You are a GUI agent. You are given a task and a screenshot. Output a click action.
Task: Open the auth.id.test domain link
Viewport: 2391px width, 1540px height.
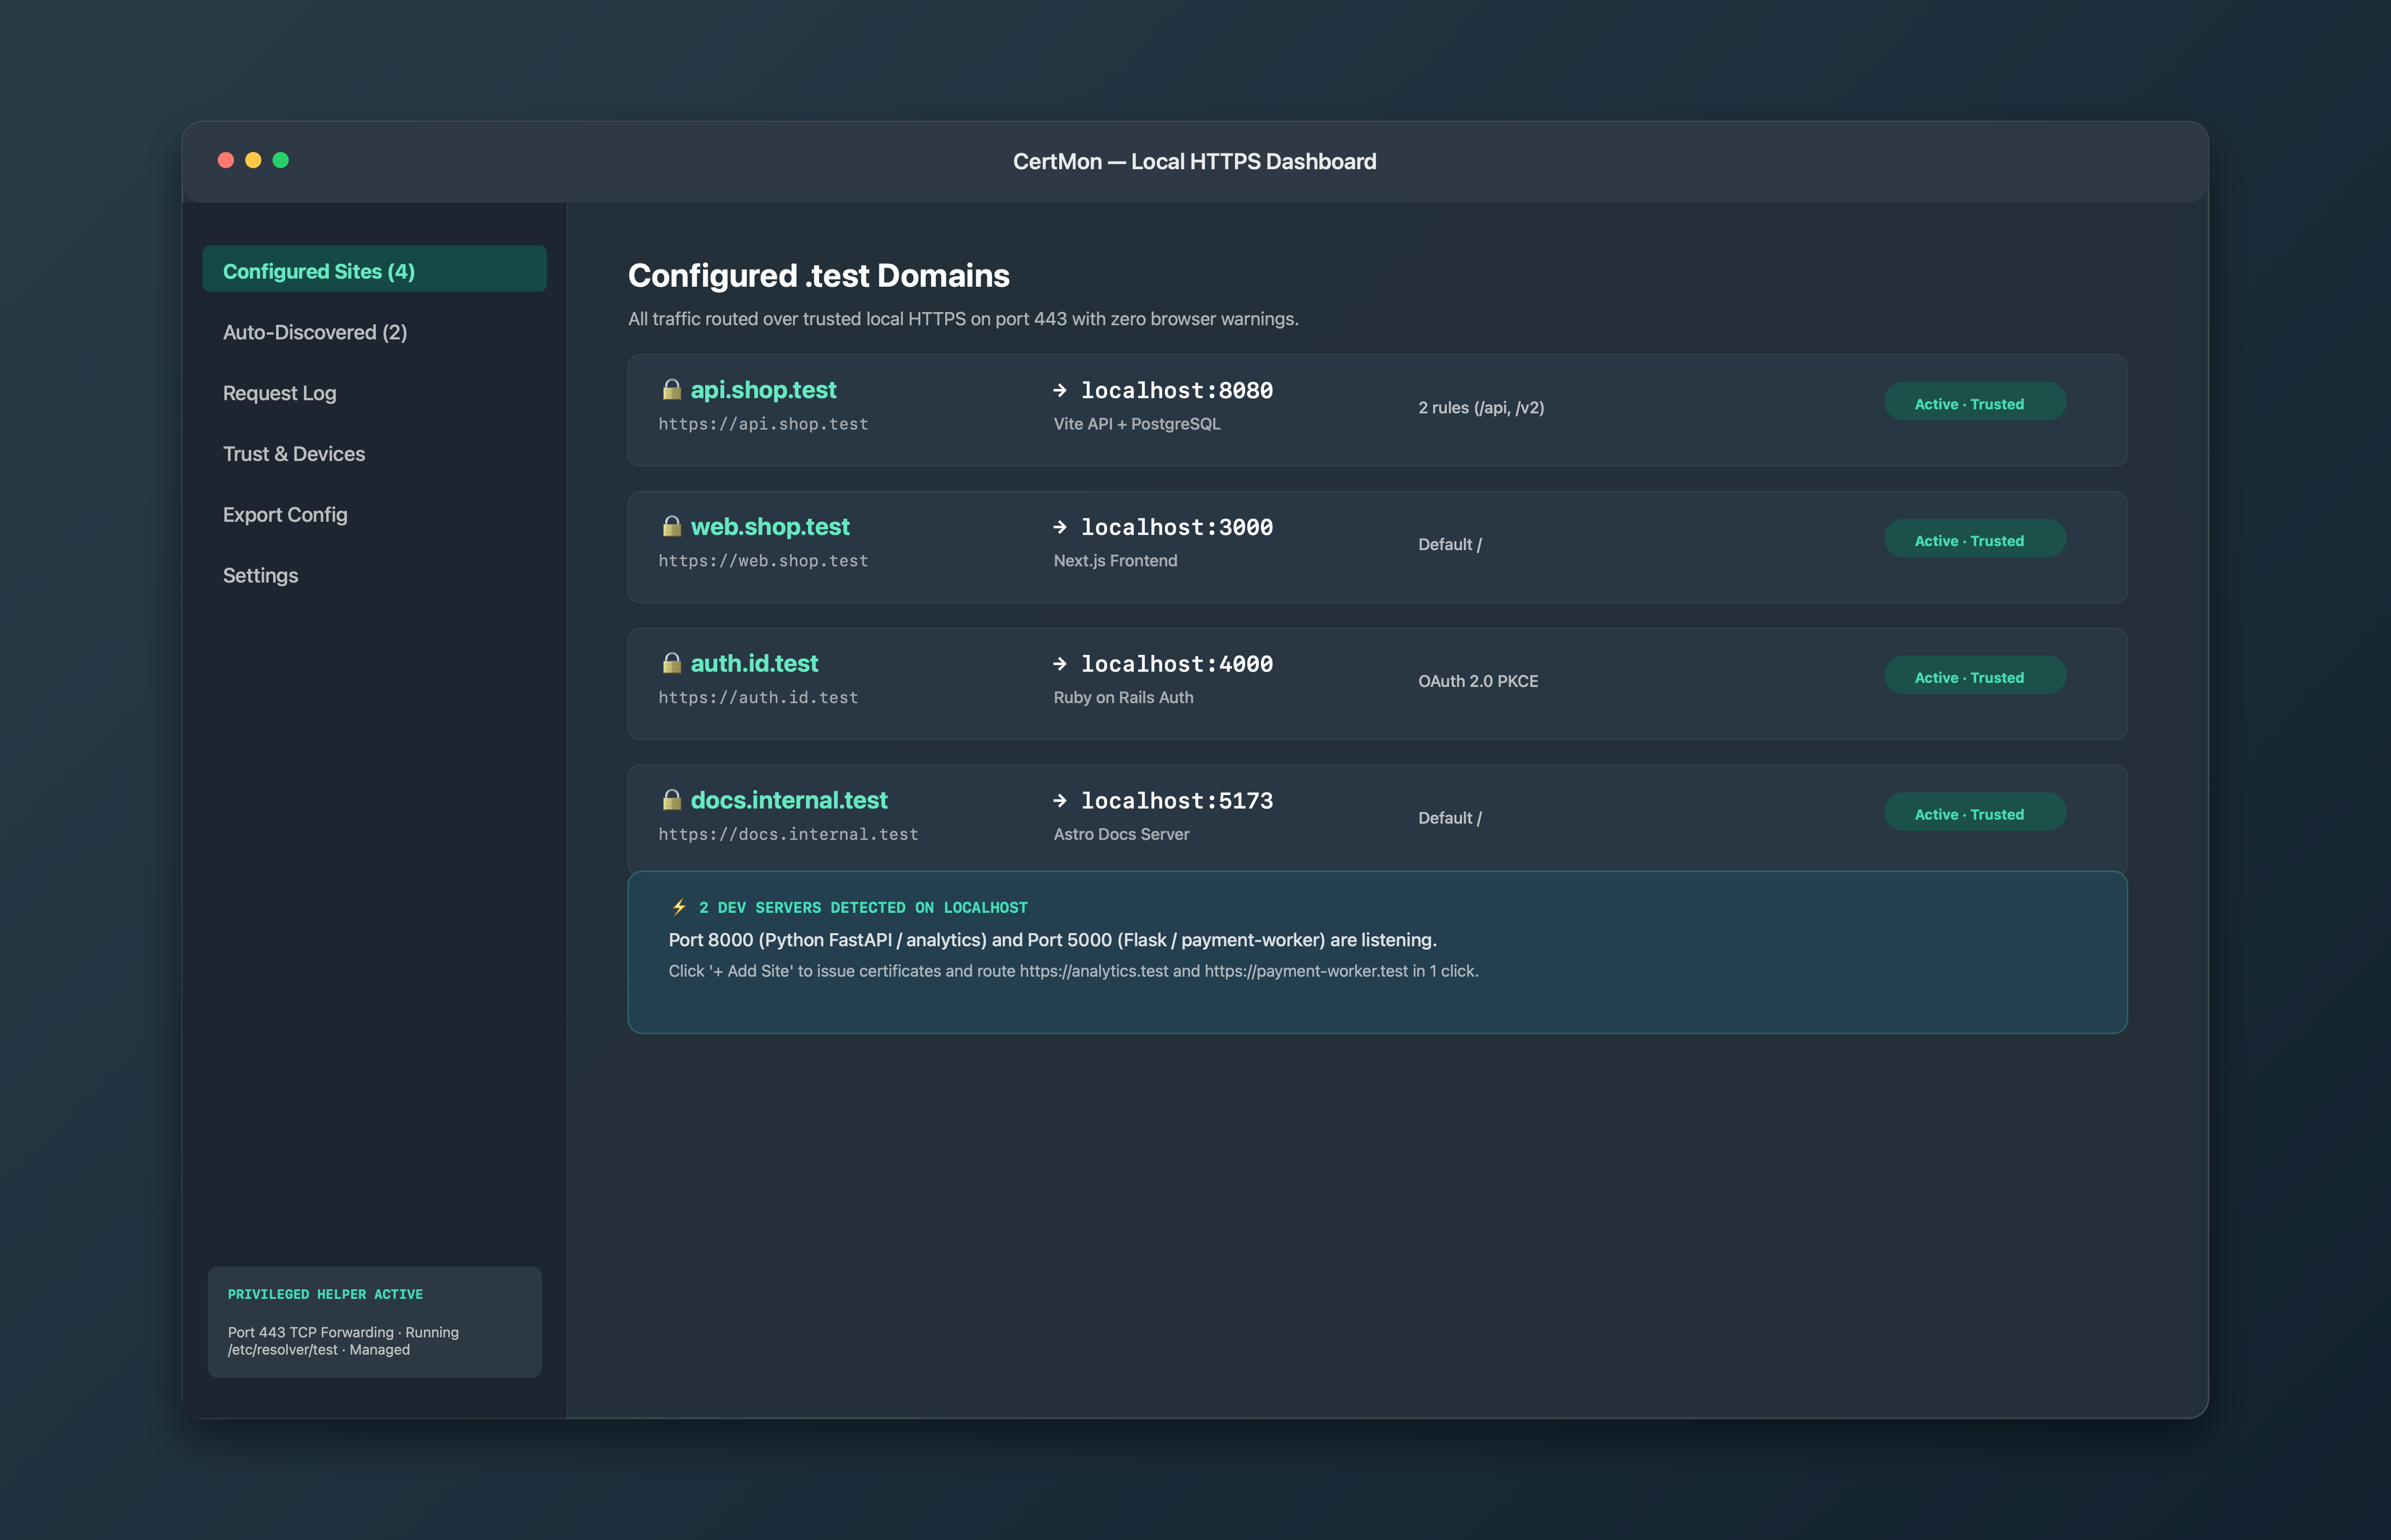pyautogui.click(x=754, y=664)
